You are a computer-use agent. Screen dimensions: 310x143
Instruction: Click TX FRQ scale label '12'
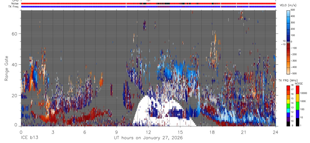pyautogui.click(x=292, y=112)
